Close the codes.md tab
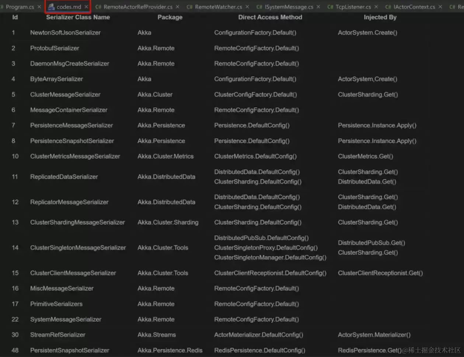This screenshot has height=357, width=464. pos(86,7)
